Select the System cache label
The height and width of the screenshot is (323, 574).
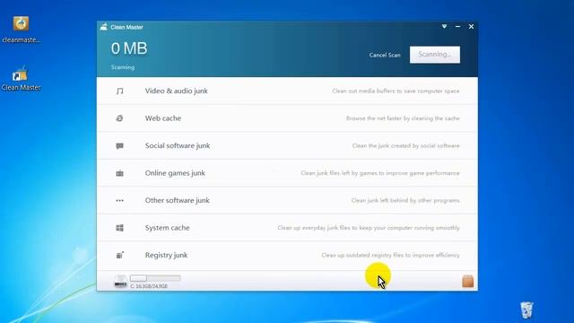[168, 228]
